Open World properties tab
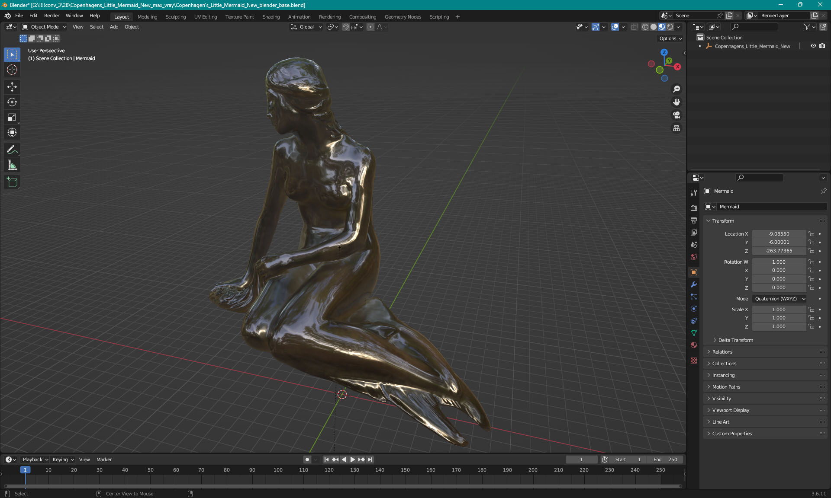 pyautogui.click(x=694, y=256)
